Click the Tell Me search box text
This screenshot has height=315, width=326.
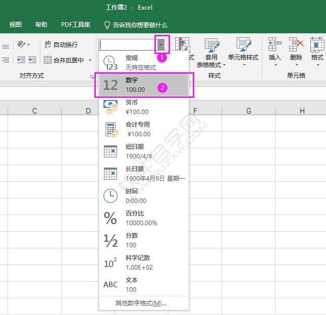tap(140, 25)
